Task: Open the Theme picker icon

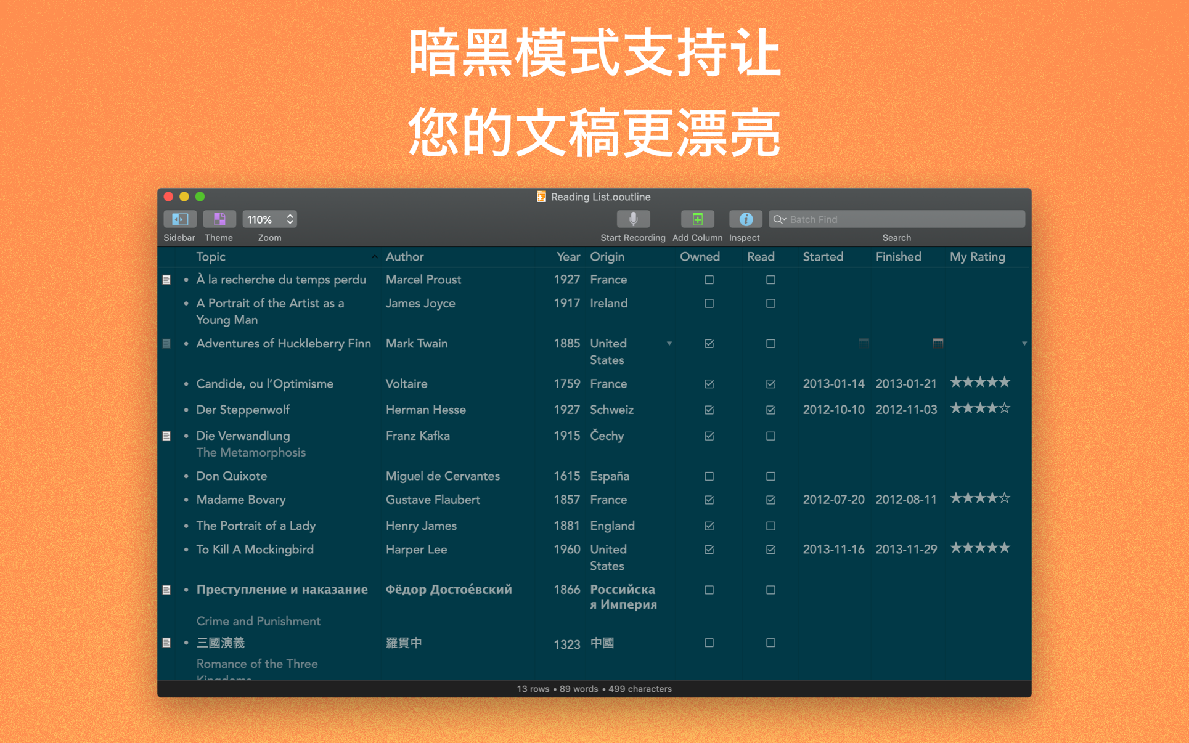Action: pos(219,219)
